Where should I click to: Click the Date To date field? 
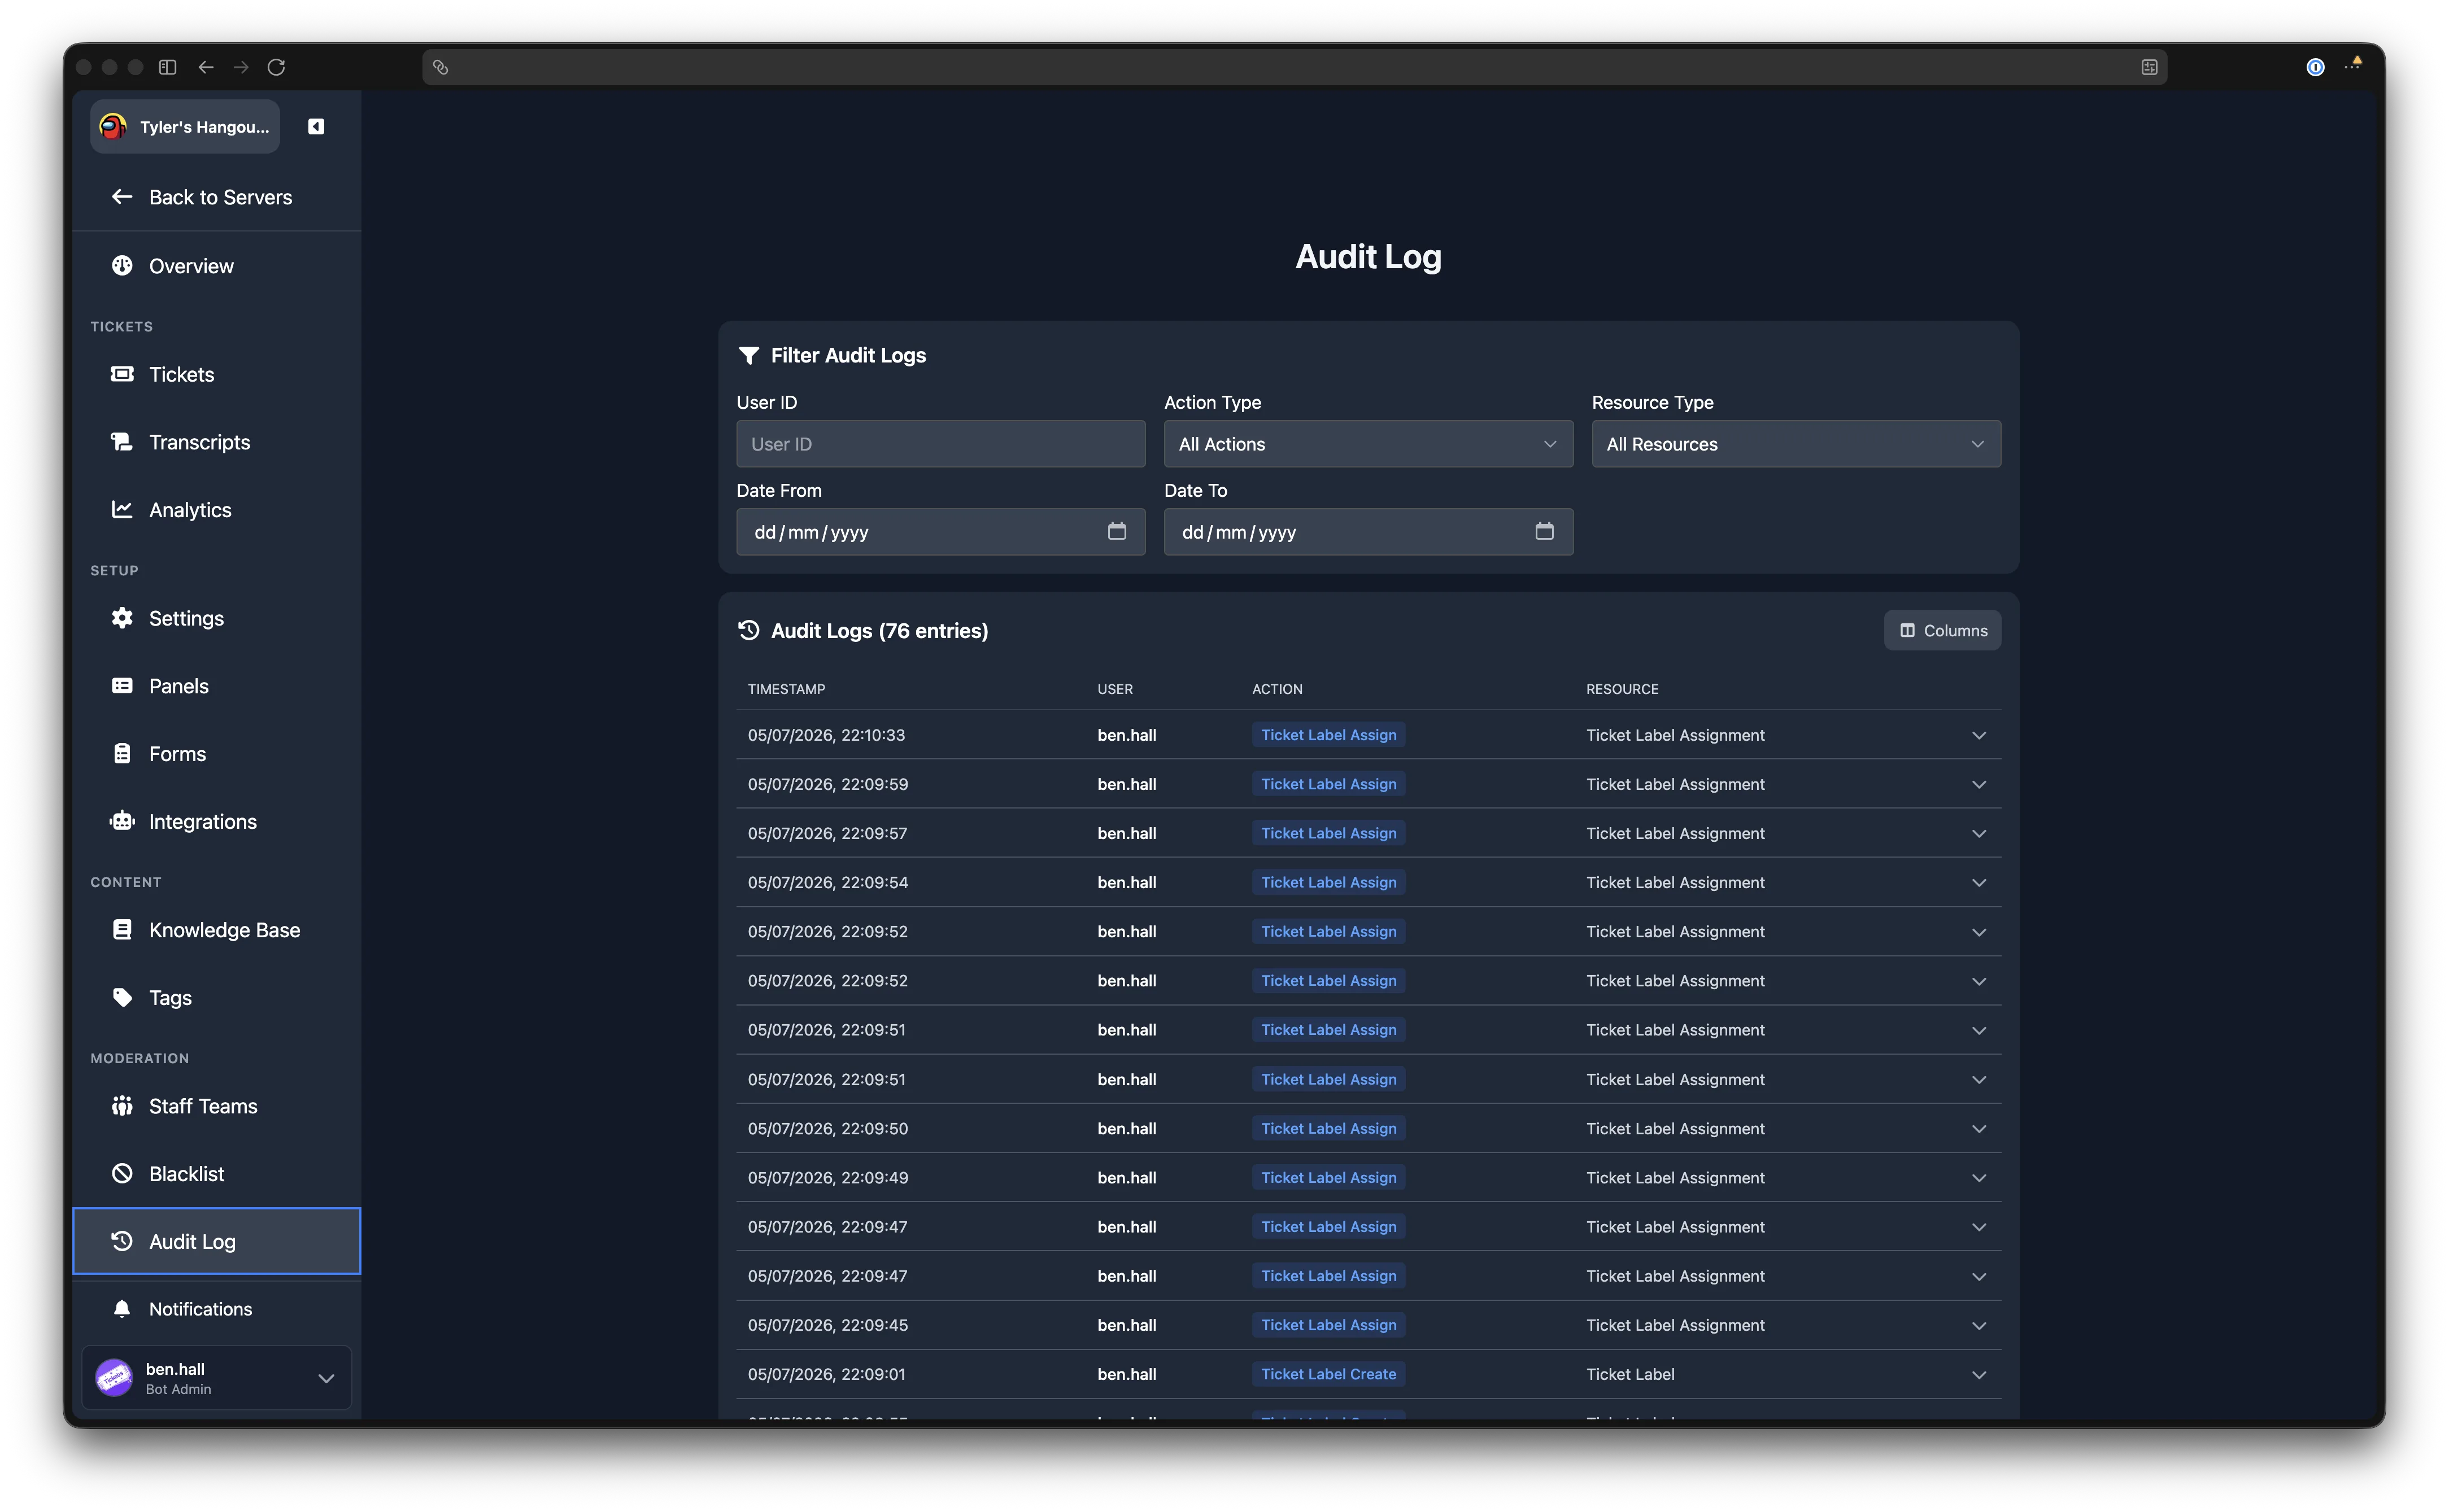(x=1367, y=532)
